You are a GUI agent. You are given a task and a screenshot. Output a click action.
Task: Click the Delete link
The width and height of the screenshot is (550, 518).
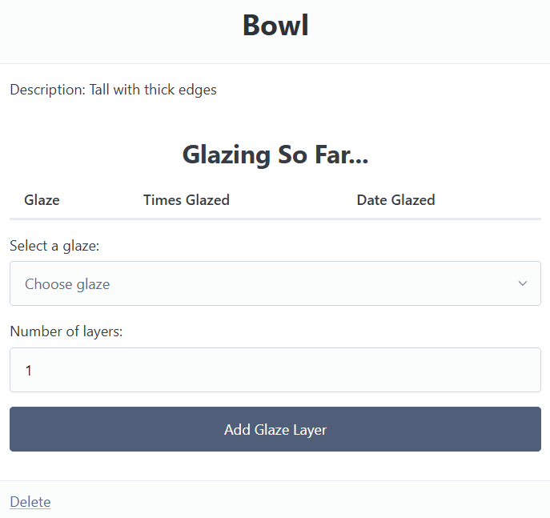pos(30,502)
